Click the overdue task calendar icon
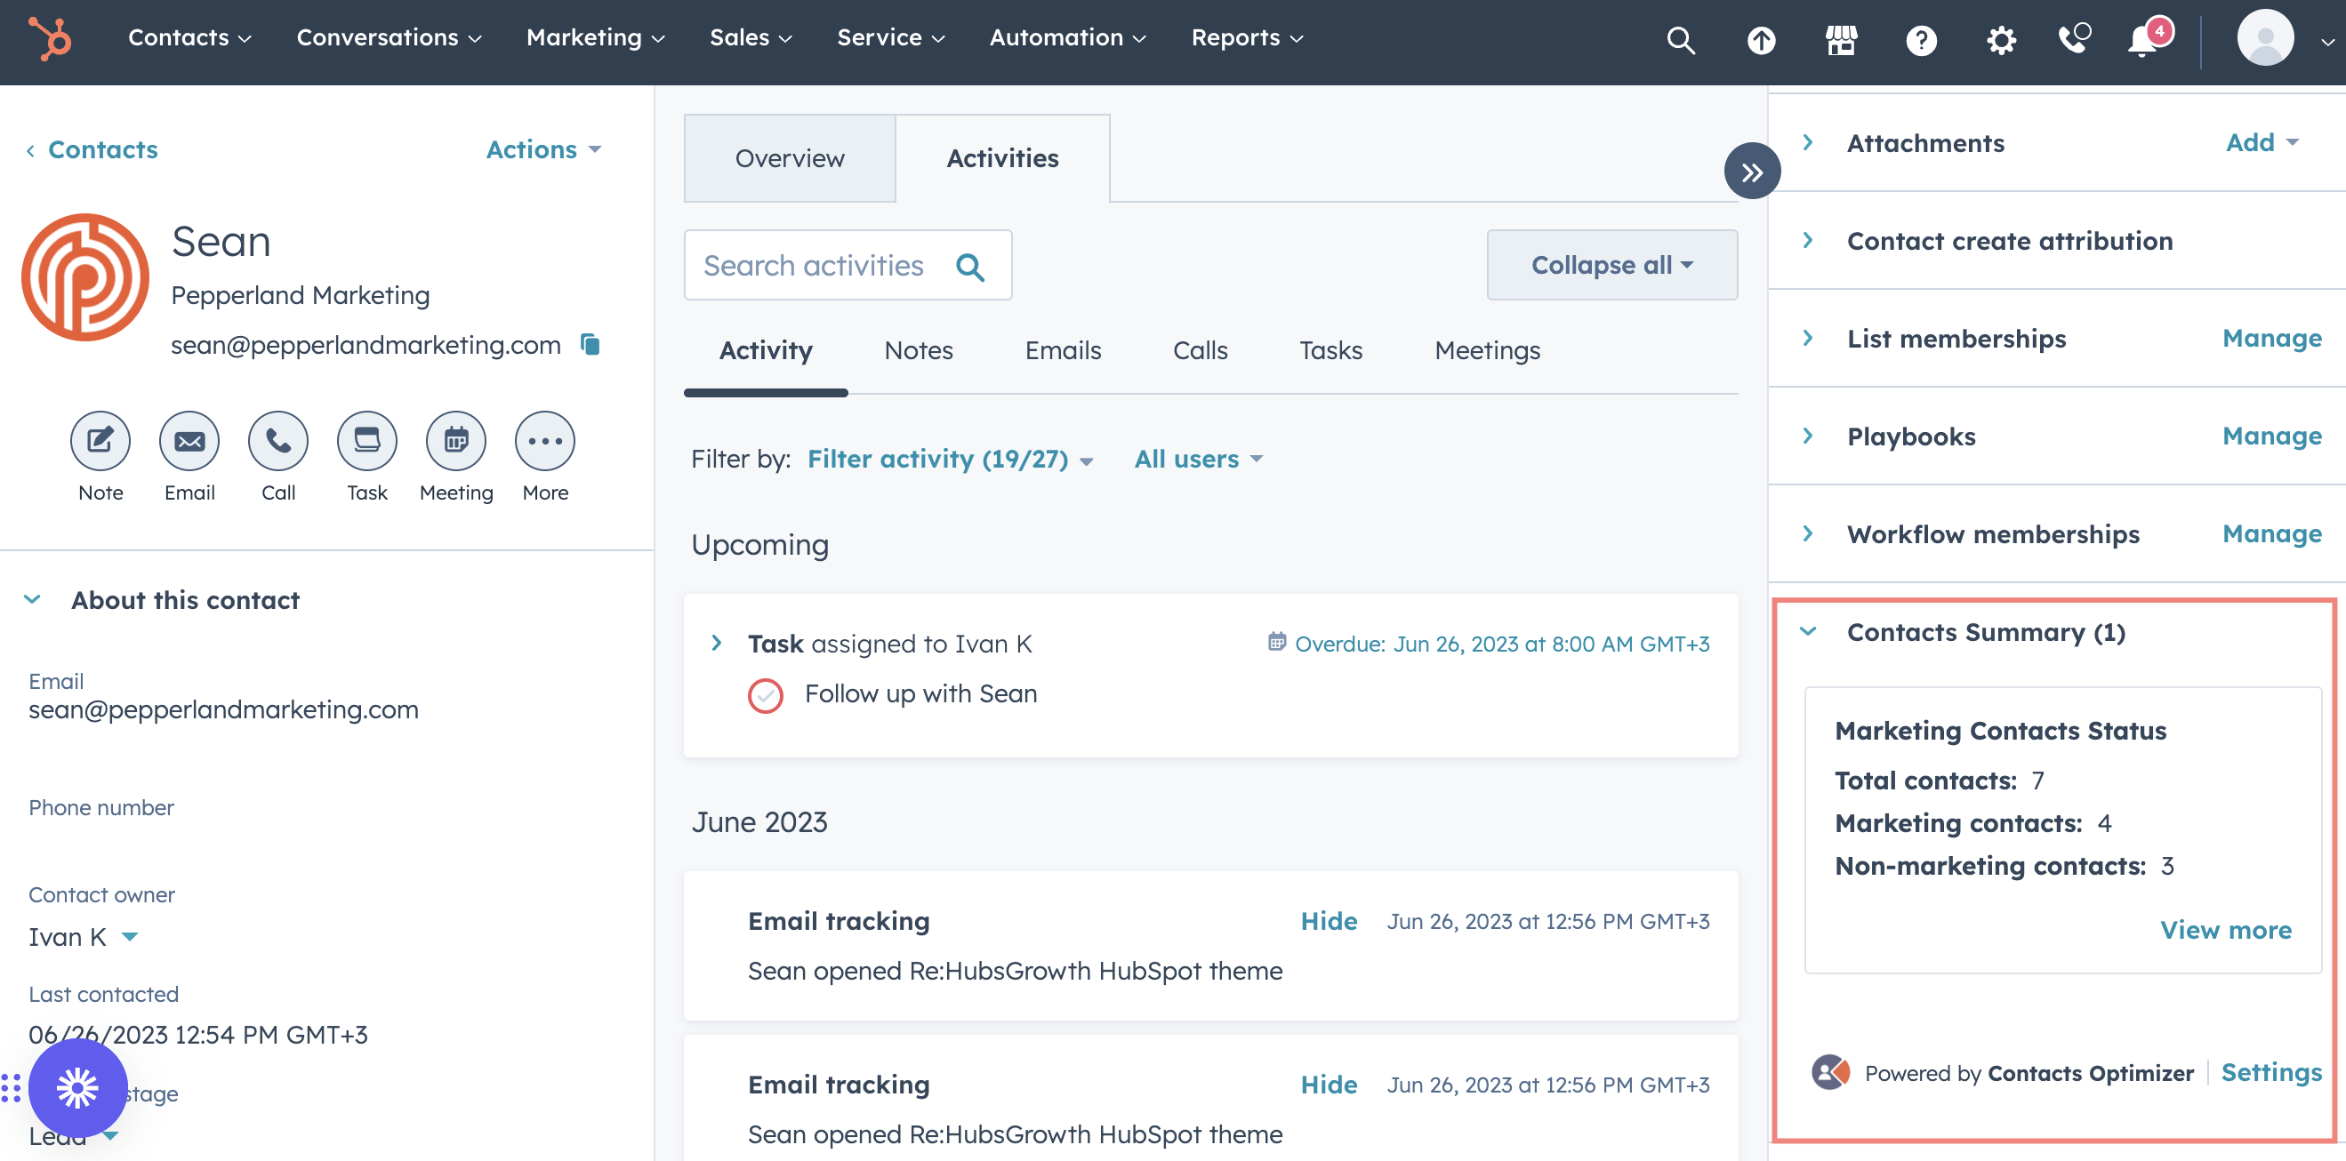This screenshot has height=1161, width=2346. [1277, 642]
